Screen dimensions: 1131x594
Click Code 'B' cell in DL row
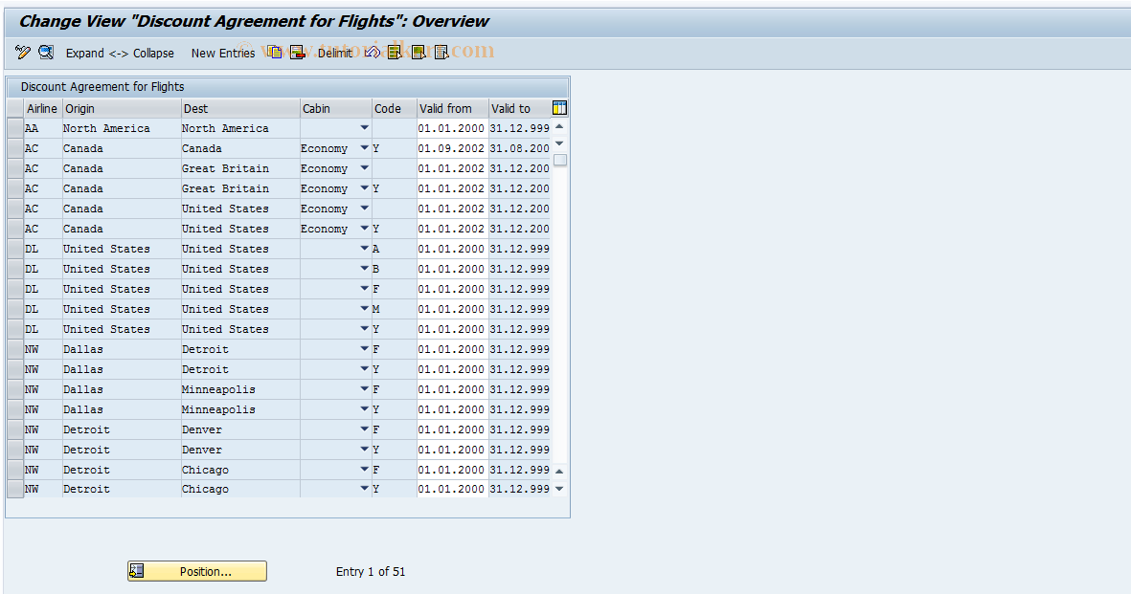[394, 269]
